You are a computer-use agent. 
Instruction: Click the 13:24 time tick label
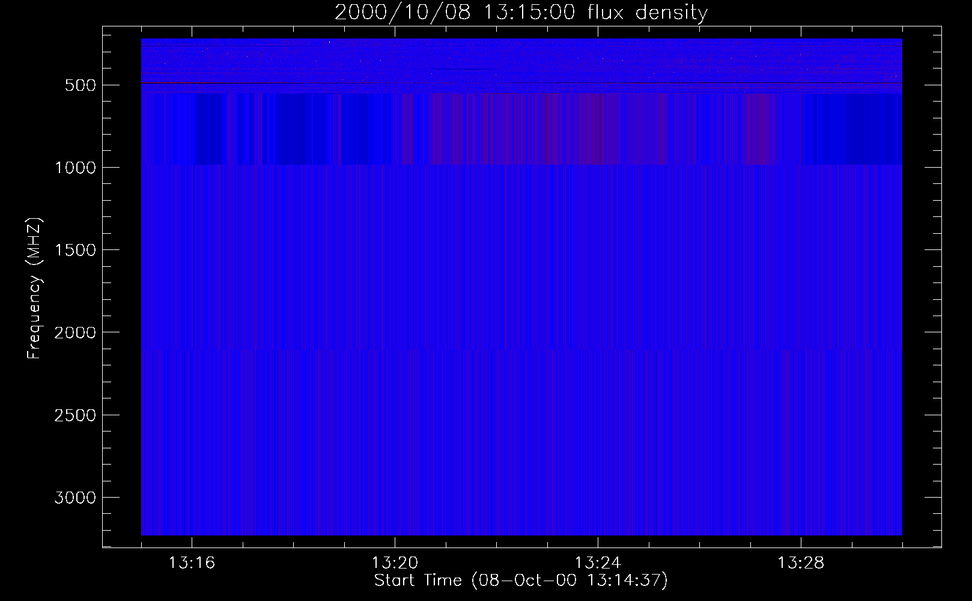[598, 563]
